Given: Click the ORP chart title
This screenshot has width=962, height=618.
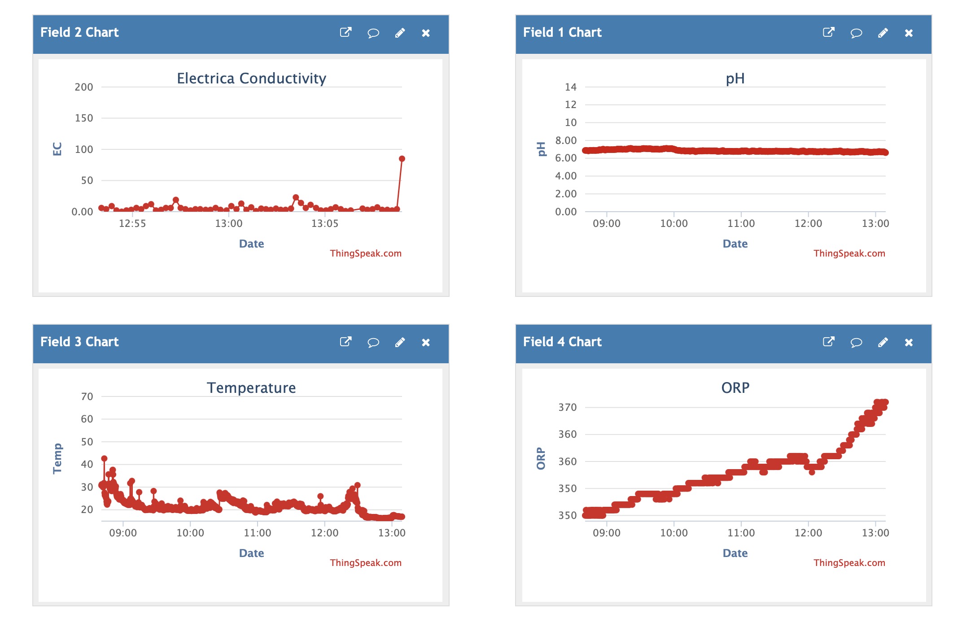Looking at the screenshot, I should [x=735, y=388].
